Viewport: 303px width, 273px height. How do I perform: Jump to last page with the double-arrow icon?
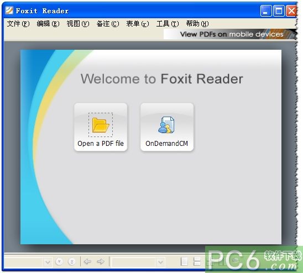point(72,262)
